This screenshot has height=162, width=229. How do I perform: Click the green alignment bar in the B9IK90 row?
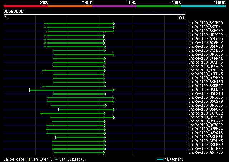79,23
